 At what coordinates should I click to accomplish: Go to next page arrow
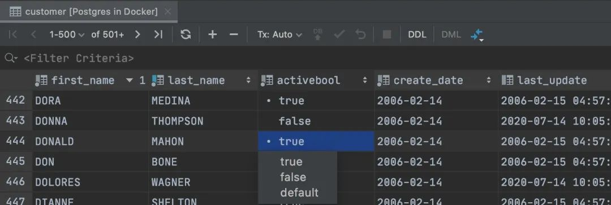(x=137, y=35)
